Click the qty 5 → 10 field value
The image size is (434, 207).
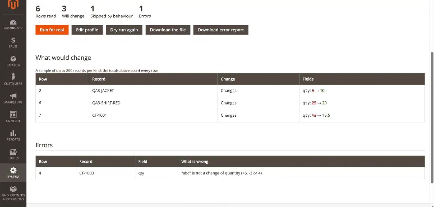313,91
